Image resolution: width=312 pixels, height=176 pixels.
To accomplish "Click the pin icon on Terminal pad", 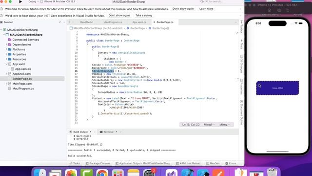I will tap(116, 132).
